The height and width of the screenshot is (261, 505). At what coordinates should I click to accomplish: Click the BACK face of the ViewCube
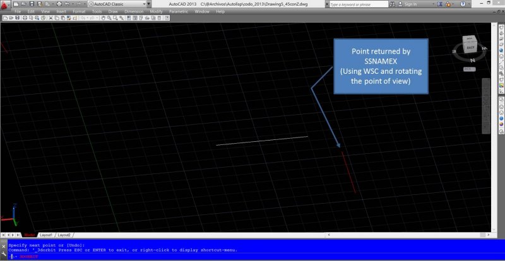pos(470,47)
